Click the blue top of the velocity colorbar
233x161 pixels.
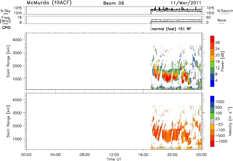(x=212, y=99)
